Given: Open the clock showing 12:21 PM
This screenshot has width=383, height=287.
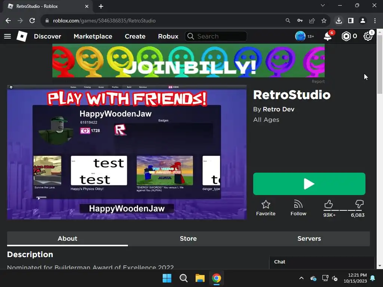Looking at the screenshot, I should [x=355, y=278].
